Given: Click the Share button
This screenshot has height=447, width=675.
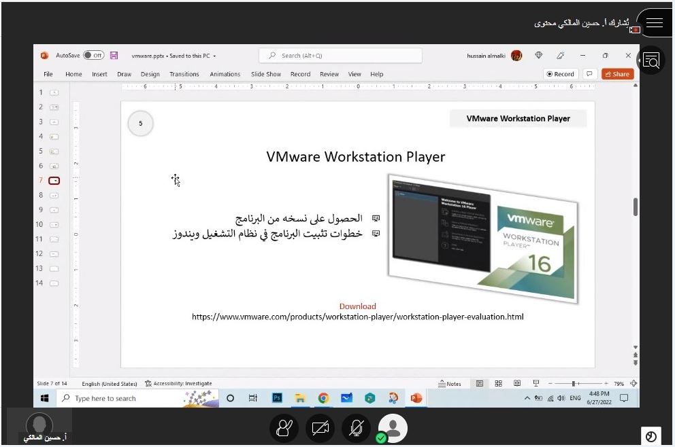Looking at the screenshot, I should point(617,74).
